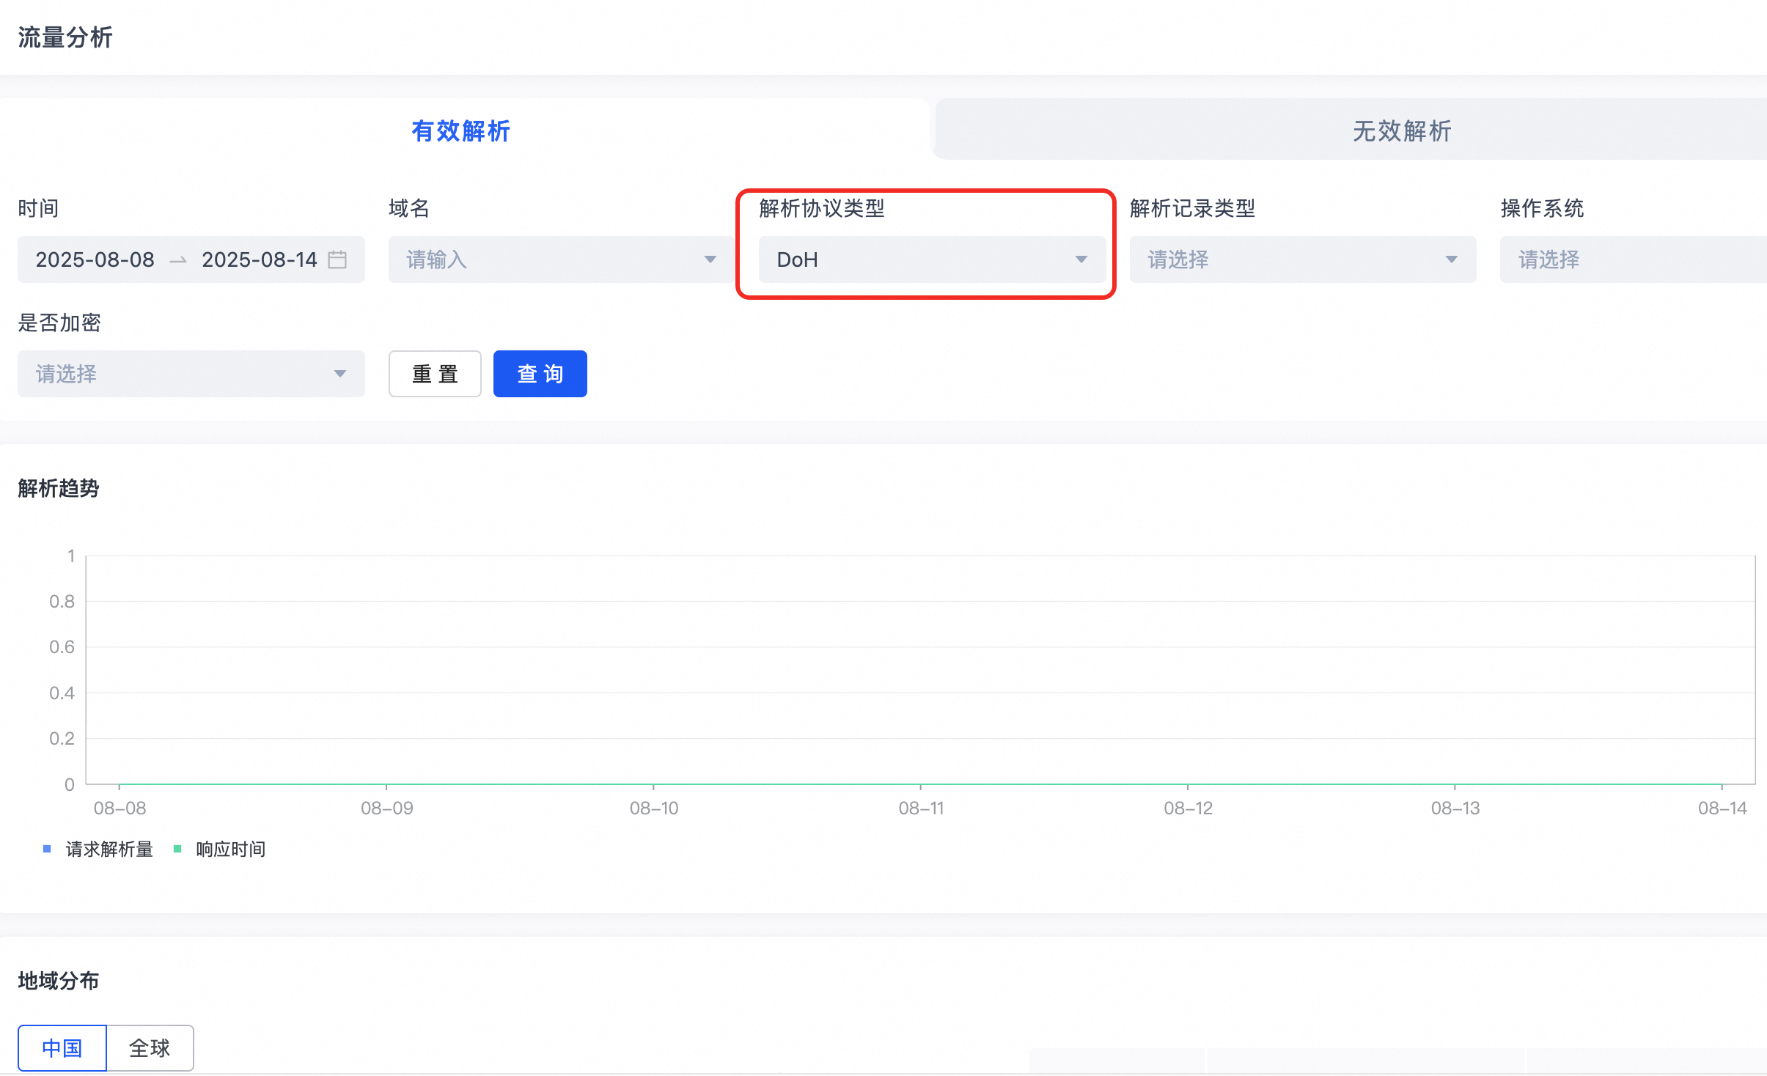Select 中国 region toggle

(62, 1048)
